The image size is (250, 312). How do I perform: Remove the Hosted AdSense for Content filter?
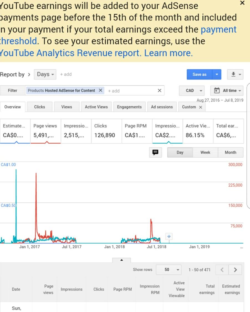tap(101, 90)
